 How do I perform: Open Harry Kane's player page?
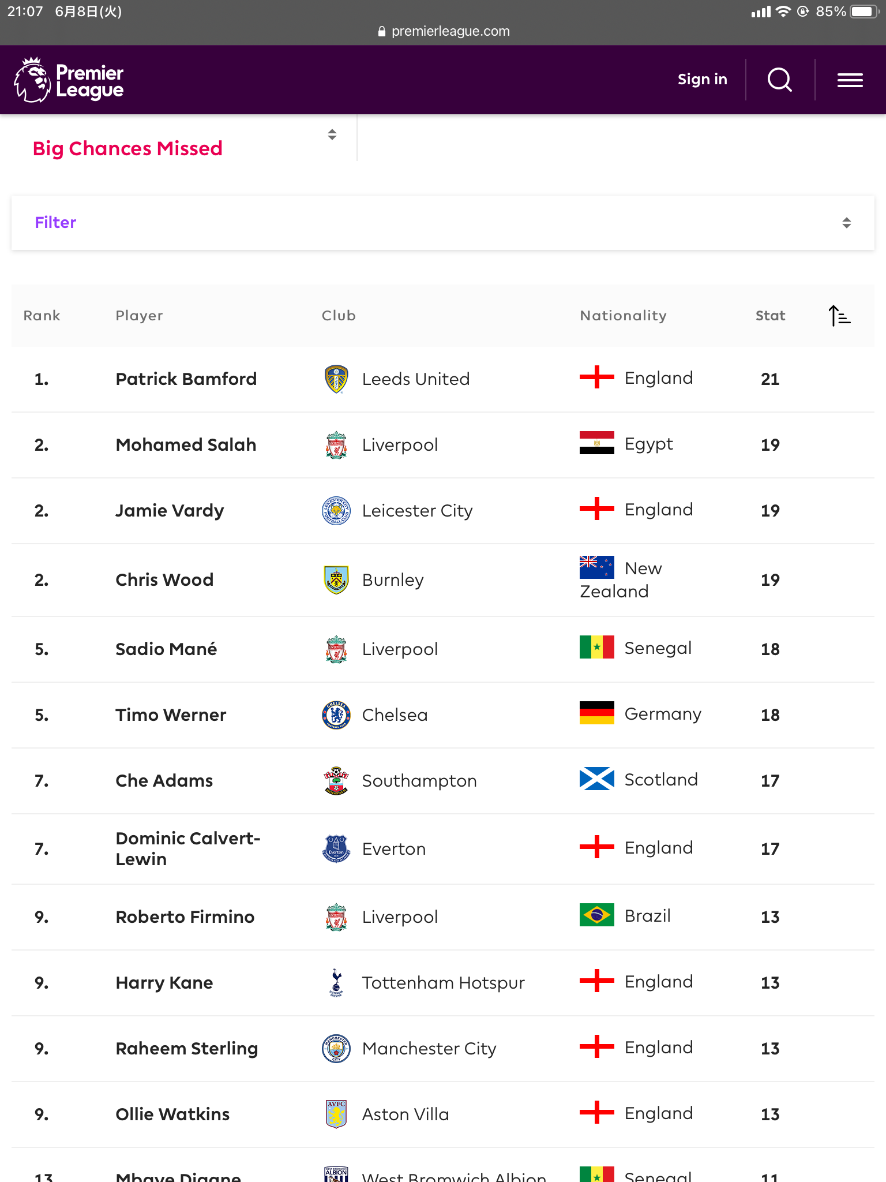pyautogui.click(x=164, y=983)
